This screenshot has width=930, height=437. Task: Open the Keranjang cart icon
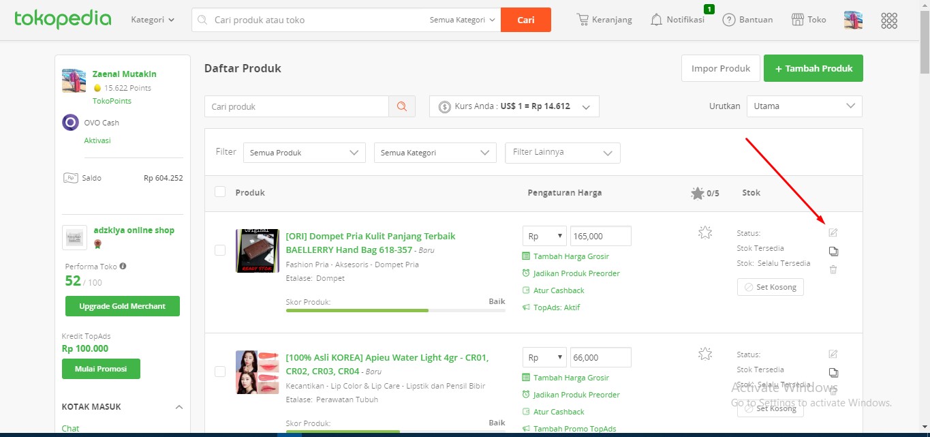click(x=584, y=19)
